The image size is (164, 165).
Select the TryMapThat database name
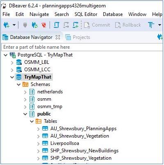tap(38, 77)
